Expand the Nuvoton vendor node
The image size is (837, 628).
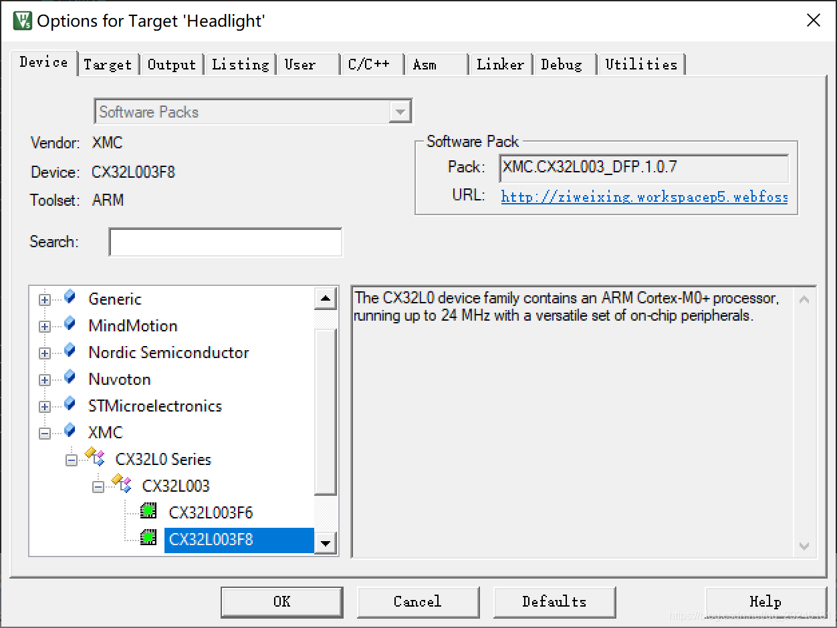point(45,380)
